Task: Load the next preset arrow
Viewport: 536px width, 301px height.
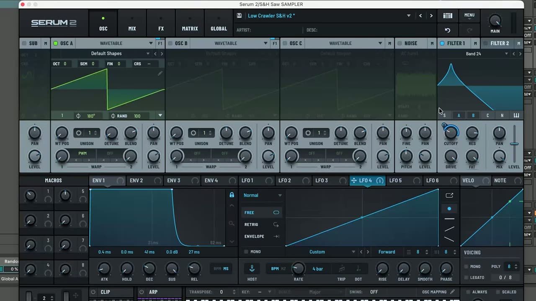Action: pos(431,15)
